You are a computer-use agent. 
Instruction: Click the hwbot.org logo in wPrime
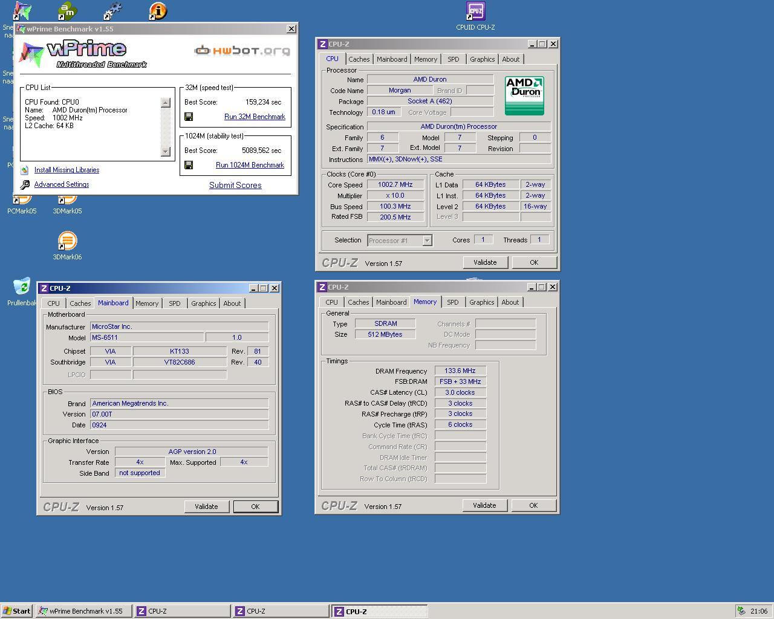pos(242,51)
